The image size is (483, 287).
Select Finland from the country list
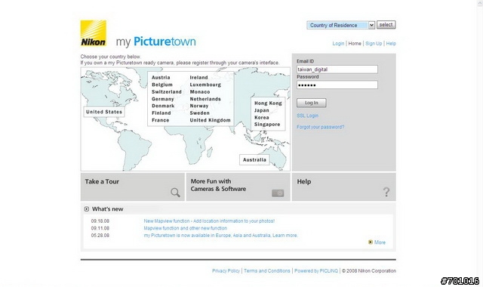click(x=161, y=113)
